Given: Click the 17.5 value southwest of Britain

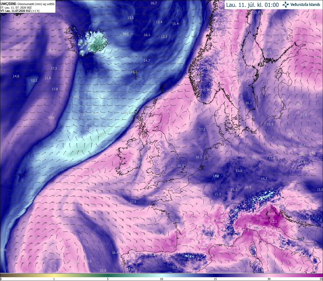Looking at the screenshot, I should coord(133,202).
